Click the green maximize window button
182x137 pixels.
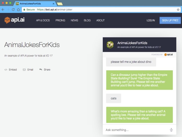point(10,3)
